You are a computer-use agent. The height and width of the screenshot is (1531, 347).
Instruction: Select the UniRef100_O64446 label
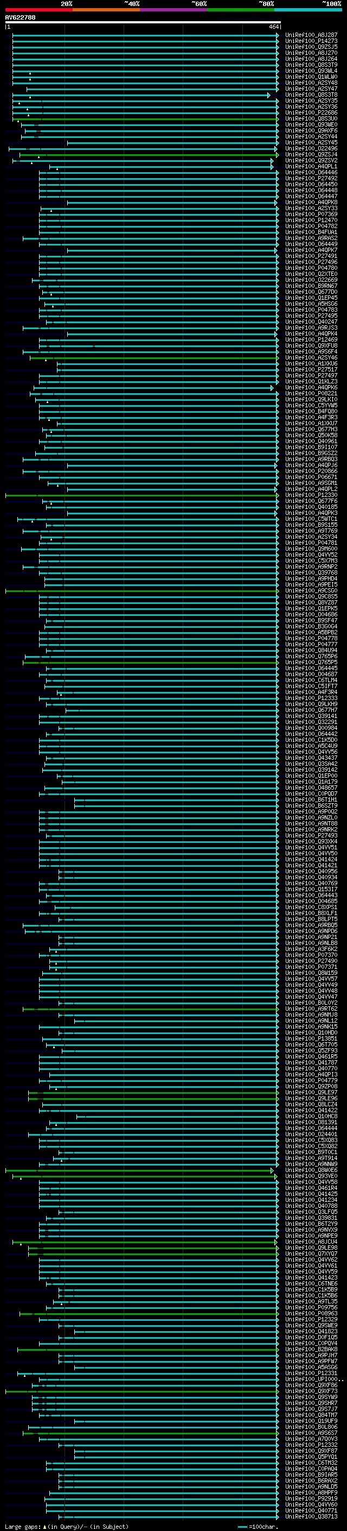click(311, 172)
